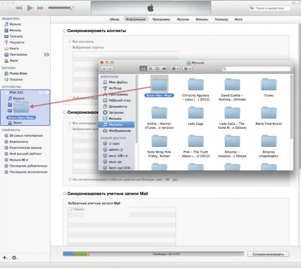This screenshot has height=268, width=301.
Task: Open the Finder arrange-by dropdown
Action: pos(187,69)
